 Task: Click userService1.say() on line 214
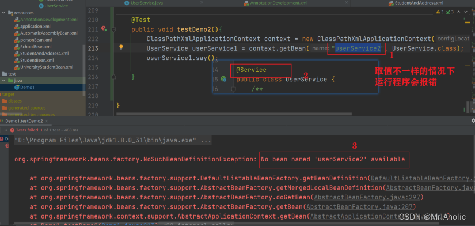pos(183,58)
